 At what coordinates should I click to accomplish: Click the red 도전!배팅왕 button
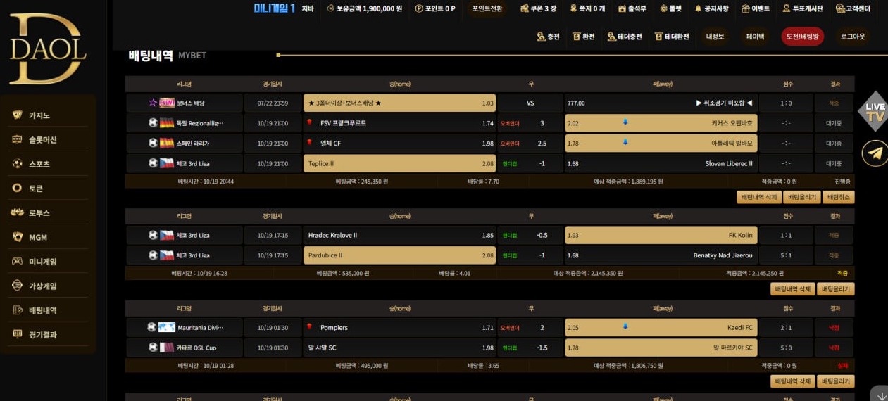802,37
